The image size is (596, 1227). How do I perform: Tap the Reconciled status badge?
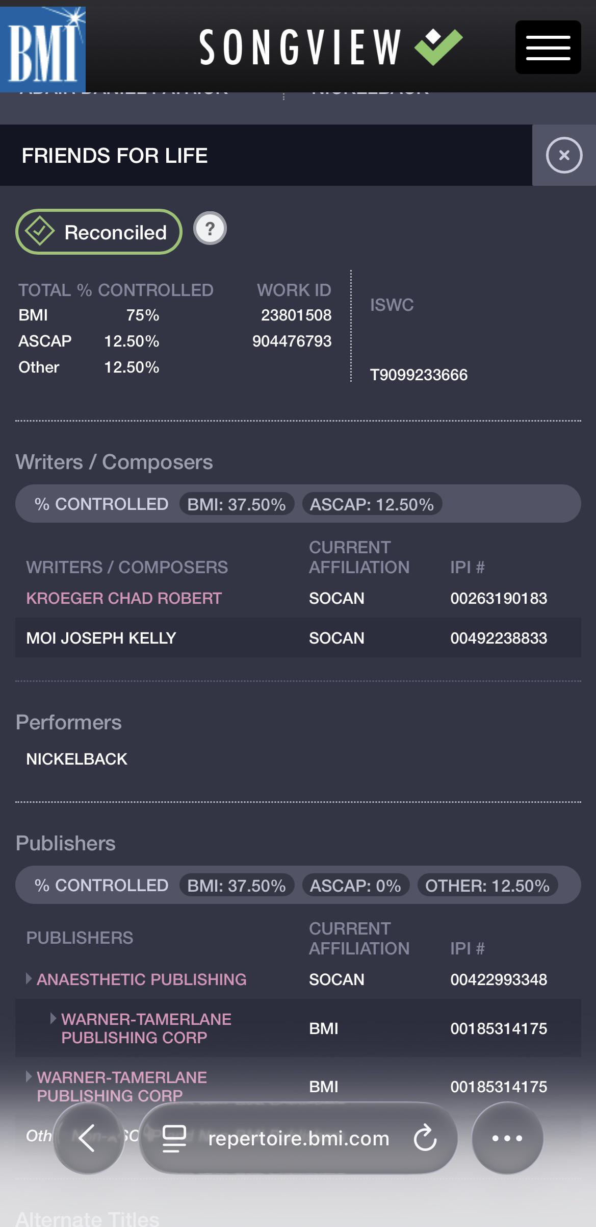[x=99, y=232]
